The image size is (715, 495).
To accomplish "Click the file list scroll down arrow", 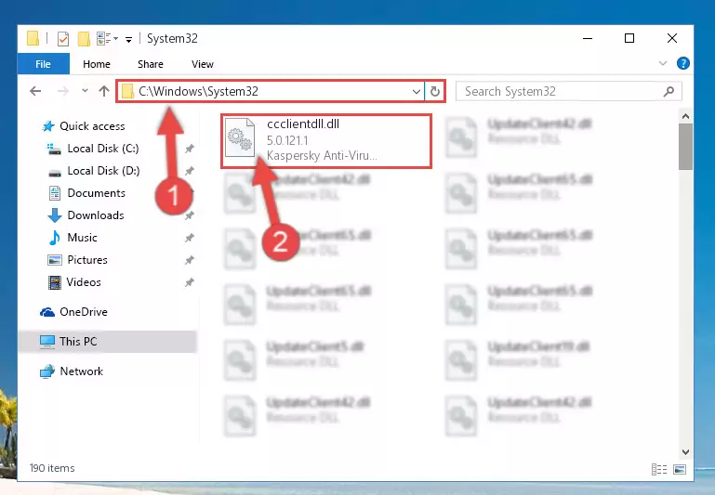I will click(685, 451).
